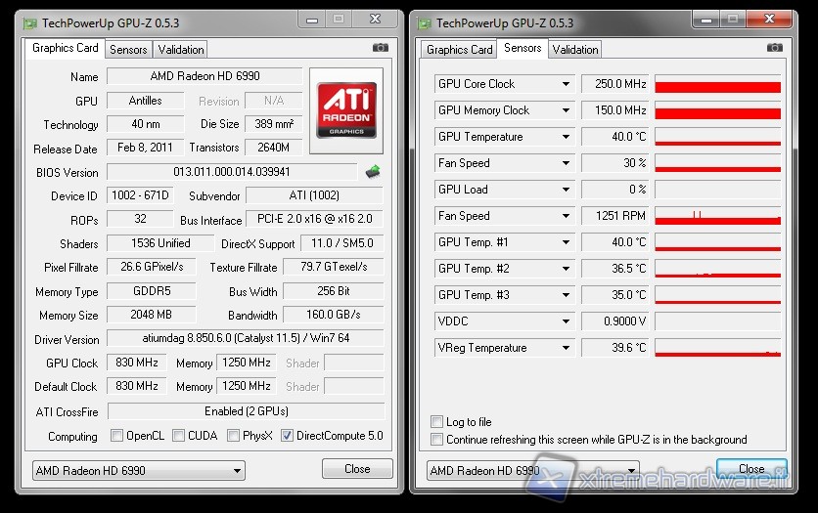818x513 pixels.
Task: Open the GPU Core Clock sensor dropdown
Action: pyautogui.click(x=566, y=84)
